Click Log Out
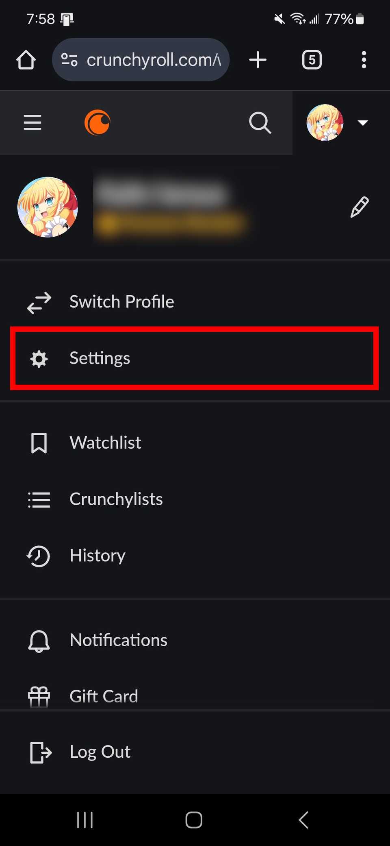This screenshot has height=846, width=390. (x=100, y=752)
